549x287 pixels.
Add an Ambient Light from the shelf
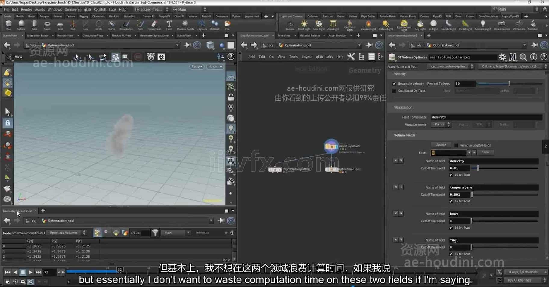483,26
